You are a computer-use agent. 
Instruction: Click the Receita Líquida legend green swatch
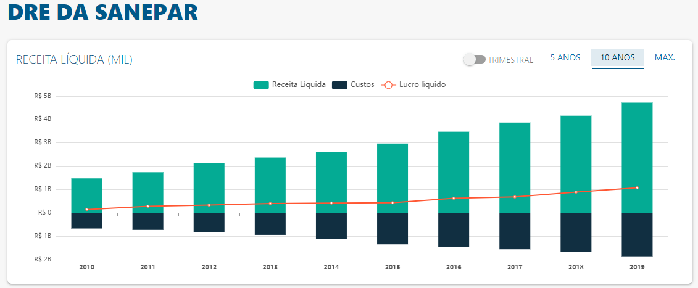(261, 84)
